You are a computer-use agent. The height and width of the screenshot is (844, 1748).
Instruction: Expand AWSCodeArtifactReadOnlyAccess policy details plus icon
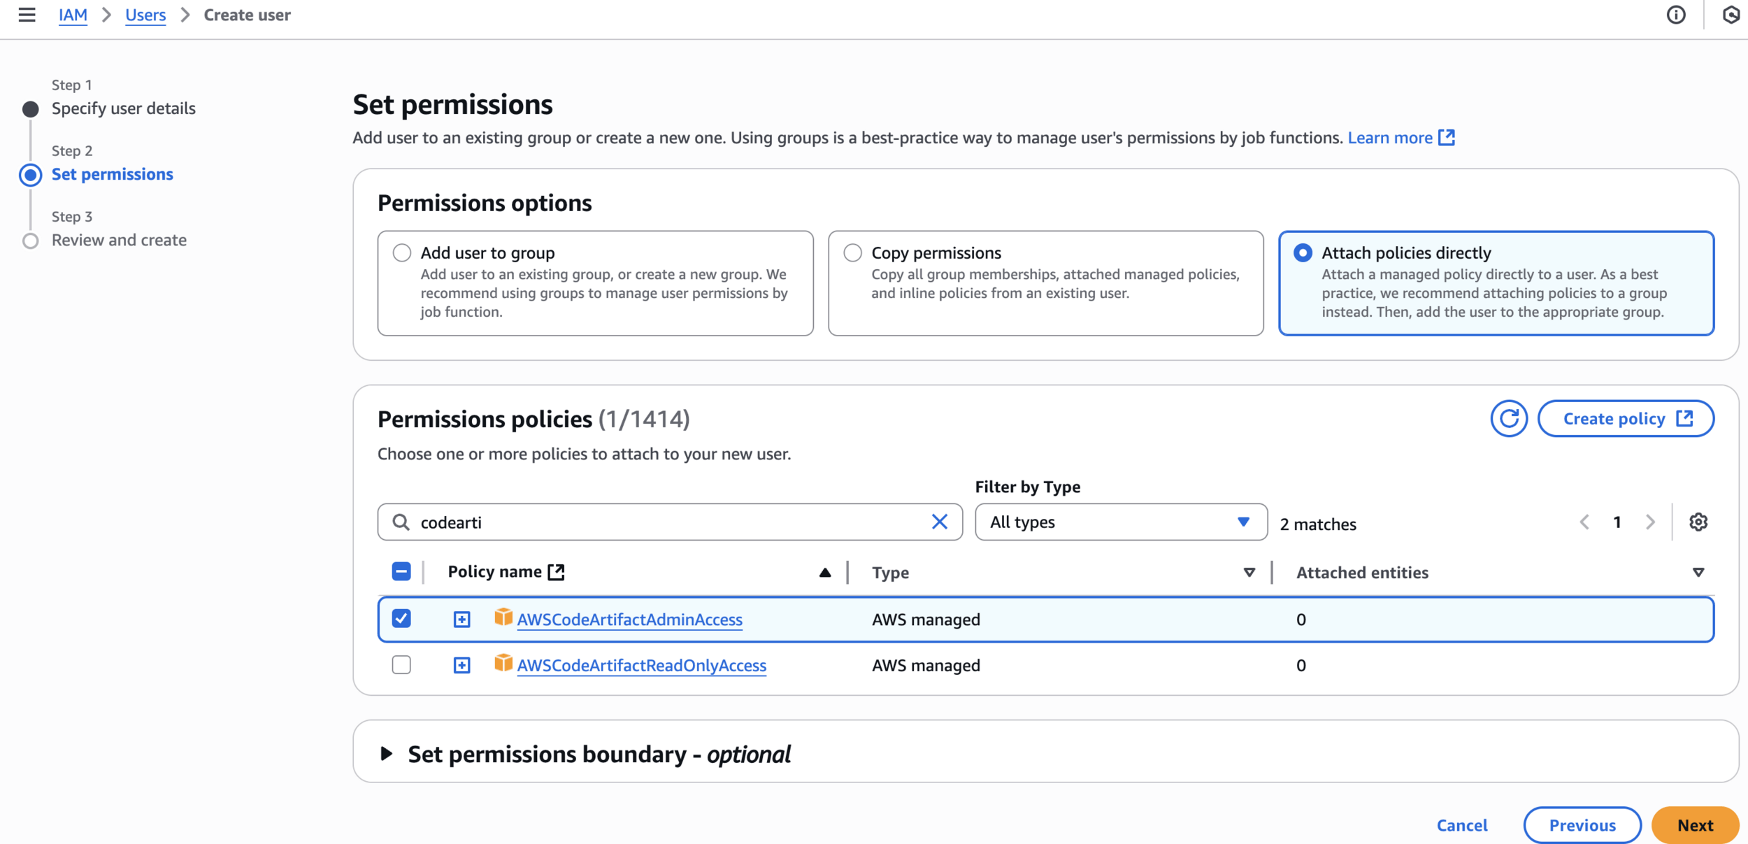461,665
